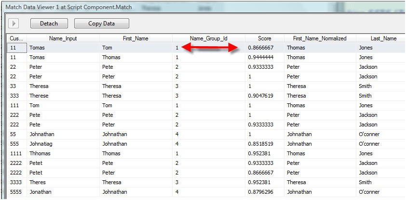Click customer id cell 111
The image size is (406, 200).
tap(16, 105)
